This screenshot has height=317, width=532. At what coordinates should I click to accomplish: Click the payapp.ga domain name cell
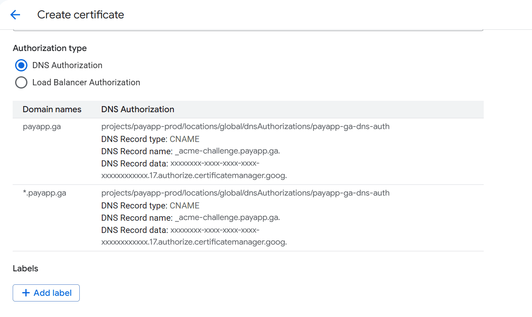click(x=42, y=126)
